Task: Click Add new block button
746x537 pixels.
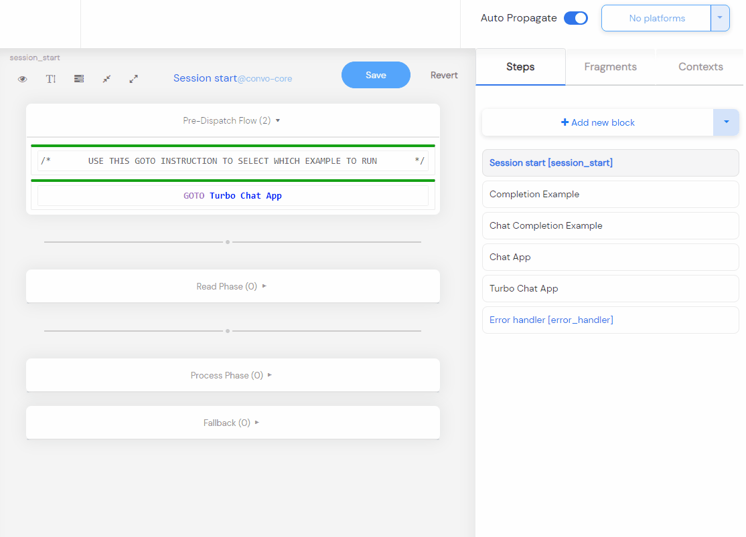Action: 597,122
